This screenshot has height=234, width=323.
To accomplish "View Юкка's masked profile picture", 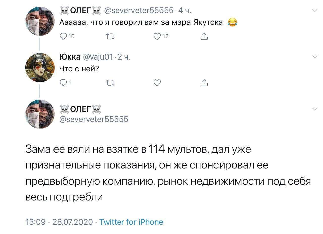I will click(40, 68).
